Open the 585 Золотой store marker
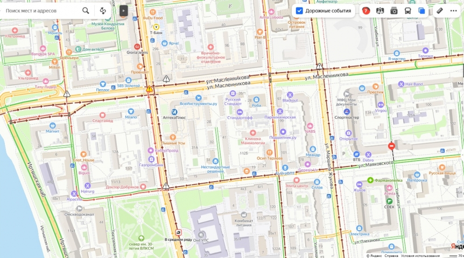 pos(129,80)
